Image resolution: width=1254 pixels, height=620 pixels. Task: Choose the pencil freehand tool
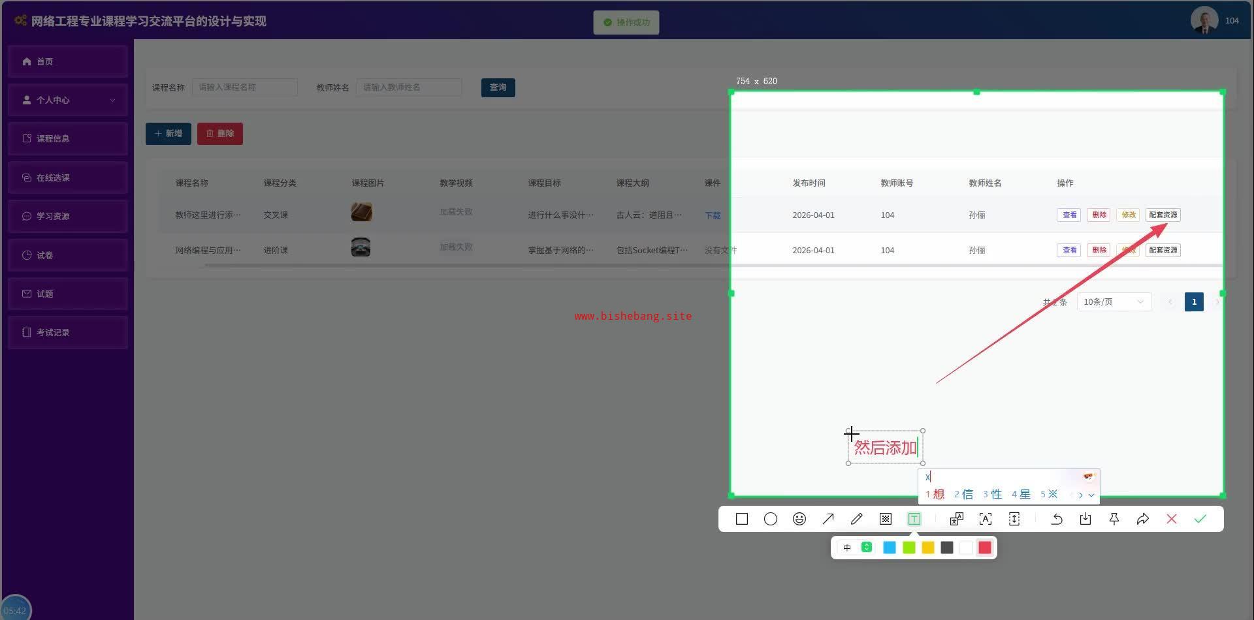tap(857, 519)
